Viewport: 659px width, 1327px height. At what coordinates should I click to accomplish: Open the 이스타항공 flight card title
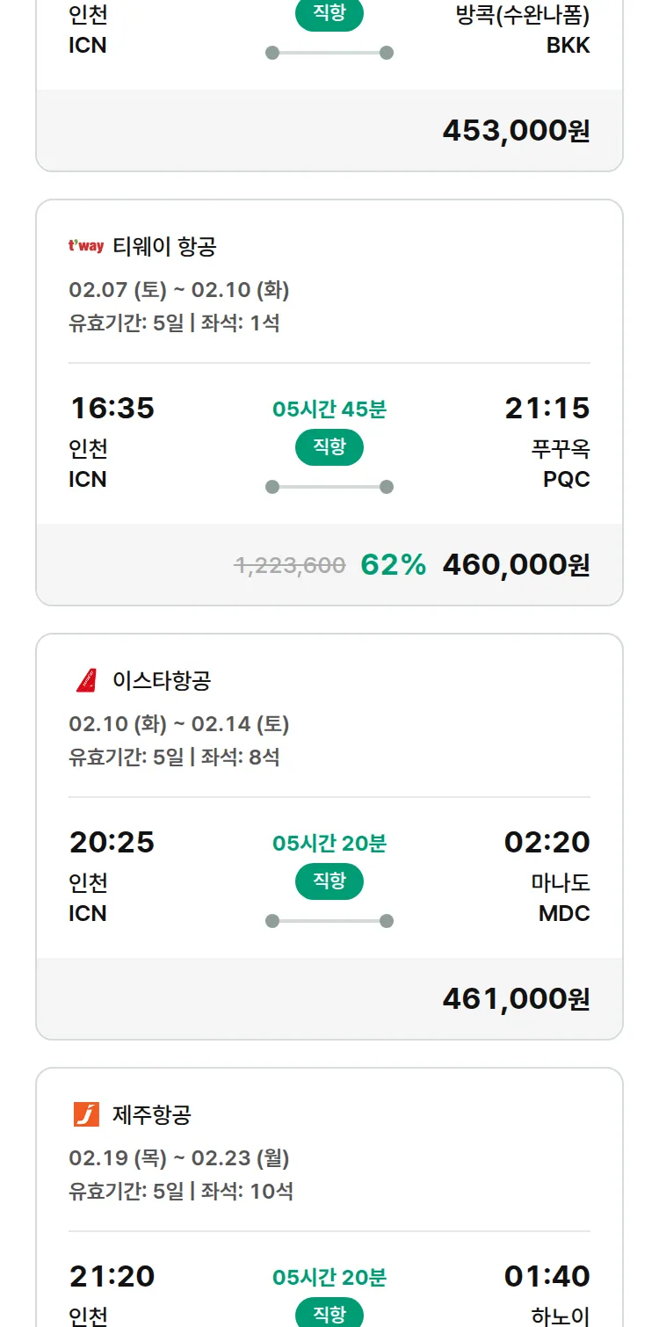[x=162, y=680]
